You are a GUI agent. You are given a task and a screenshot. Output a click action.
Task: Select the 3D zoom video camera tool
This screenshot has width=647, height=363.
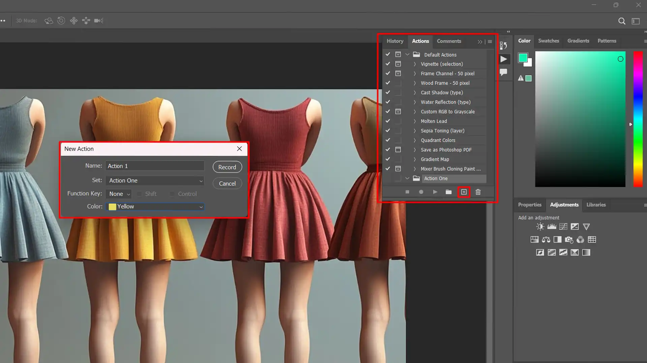coord(98,21)
